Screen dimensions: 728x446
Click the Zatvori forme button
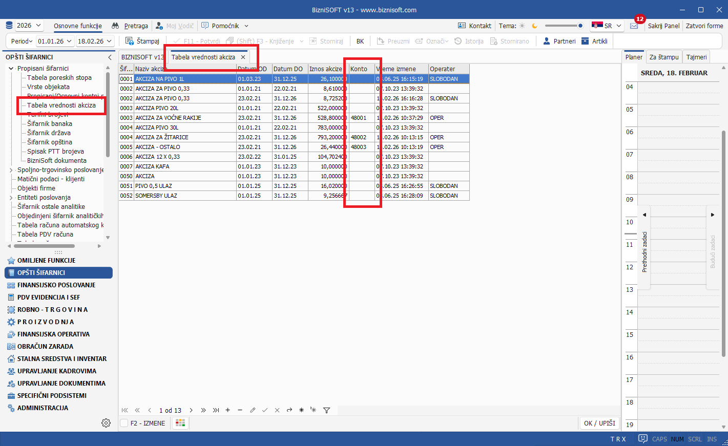[704, 26]
